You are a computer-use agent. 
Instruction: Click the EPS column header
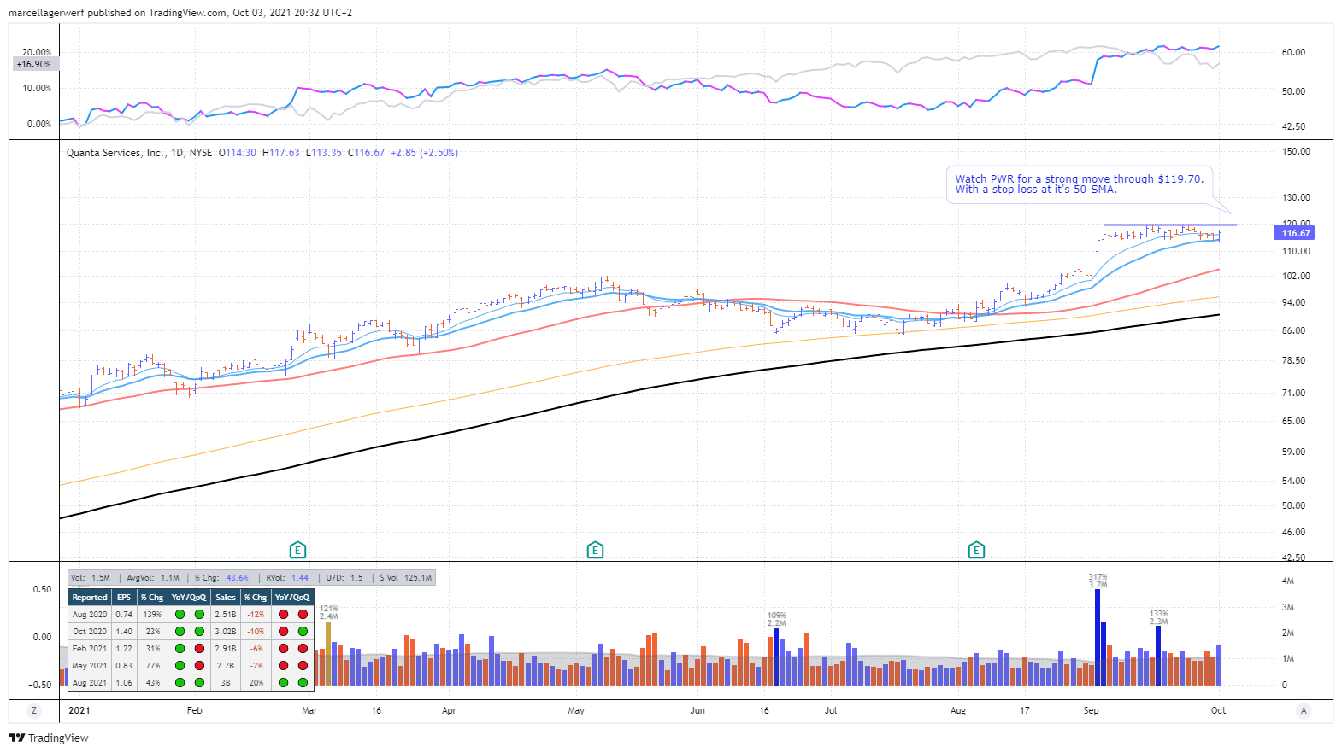point(124,598)
